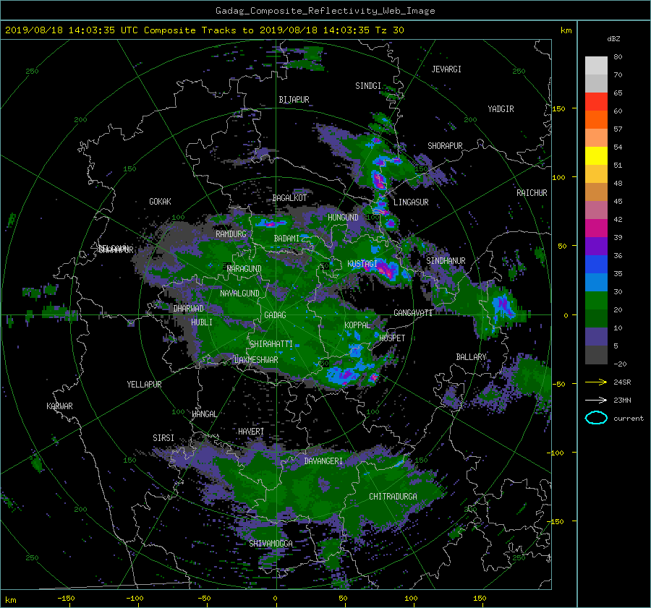This screenshot has height=608, width=651.
Task: Click the YADGIR city label
Action: [x=501, y=109]
